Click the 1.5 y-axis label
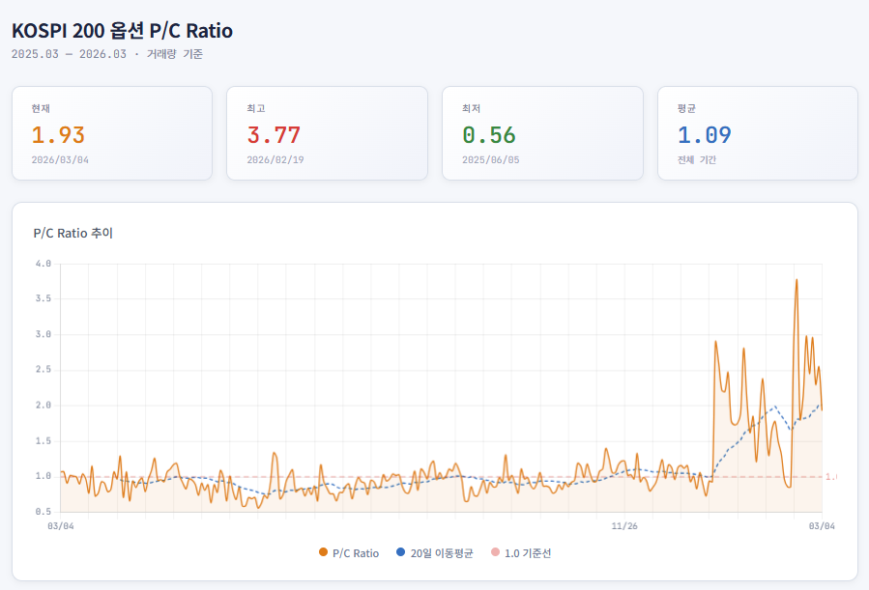Viewport: 869px width, 590px height. 43,441
